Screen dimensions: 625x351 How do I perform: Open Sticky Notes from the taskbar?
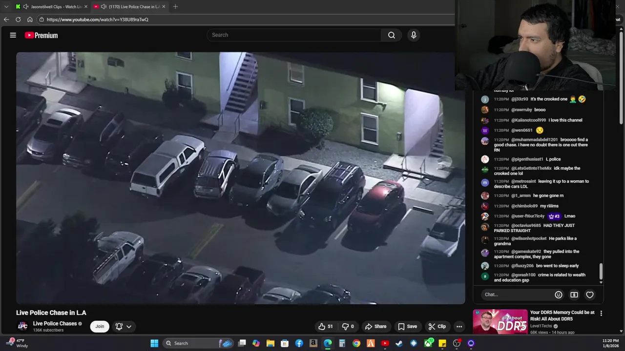pos(442,343)
